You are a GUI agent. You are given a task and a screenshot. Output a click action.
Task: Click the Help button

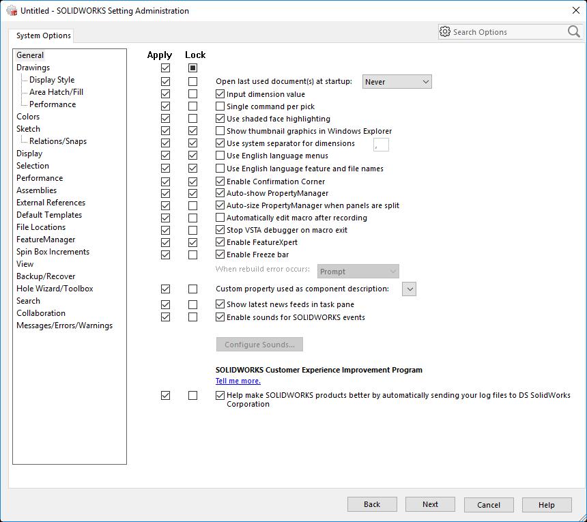point(547,505)
